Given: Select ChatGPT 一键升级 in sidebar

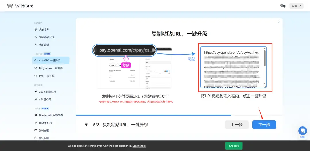Looking at the screenshot, I should coord(51,60).
